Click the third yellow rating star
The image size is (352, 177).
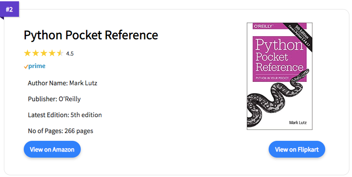44,53
